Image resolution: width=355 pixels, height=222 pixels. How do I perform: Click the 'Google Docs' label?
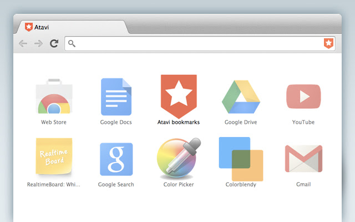pyautogui.click(x=116, y=122)
